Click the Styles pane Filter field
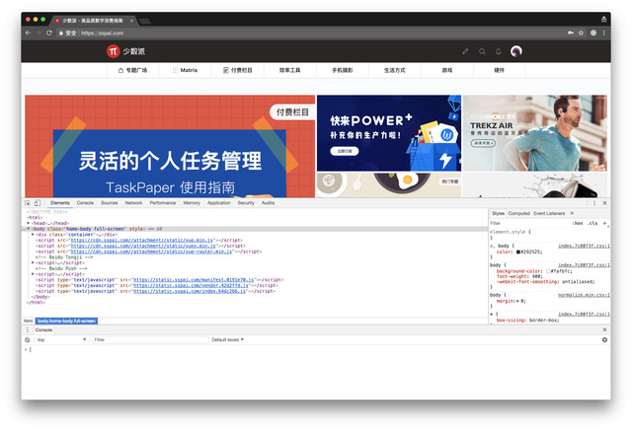The height and width of the screenshot is (430, 632). point(528,223)
